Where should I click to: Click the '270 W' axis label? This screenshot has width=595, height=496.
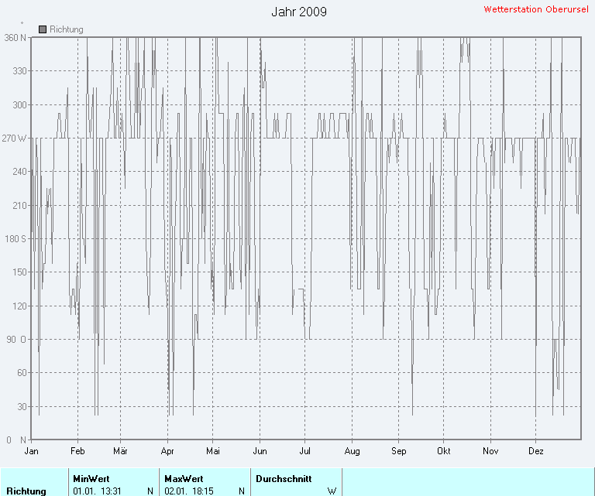pyautogui.click(x=15, y=138)
